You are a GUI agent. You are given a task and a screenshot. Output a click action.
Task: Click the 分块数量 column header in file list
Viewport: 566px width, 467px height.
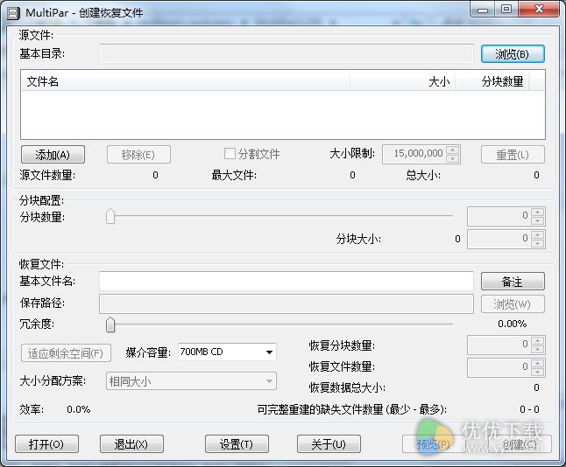(x=492, y=81)
